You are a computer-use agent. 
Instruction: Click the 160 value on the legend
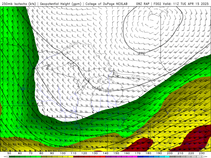point(127,153)
